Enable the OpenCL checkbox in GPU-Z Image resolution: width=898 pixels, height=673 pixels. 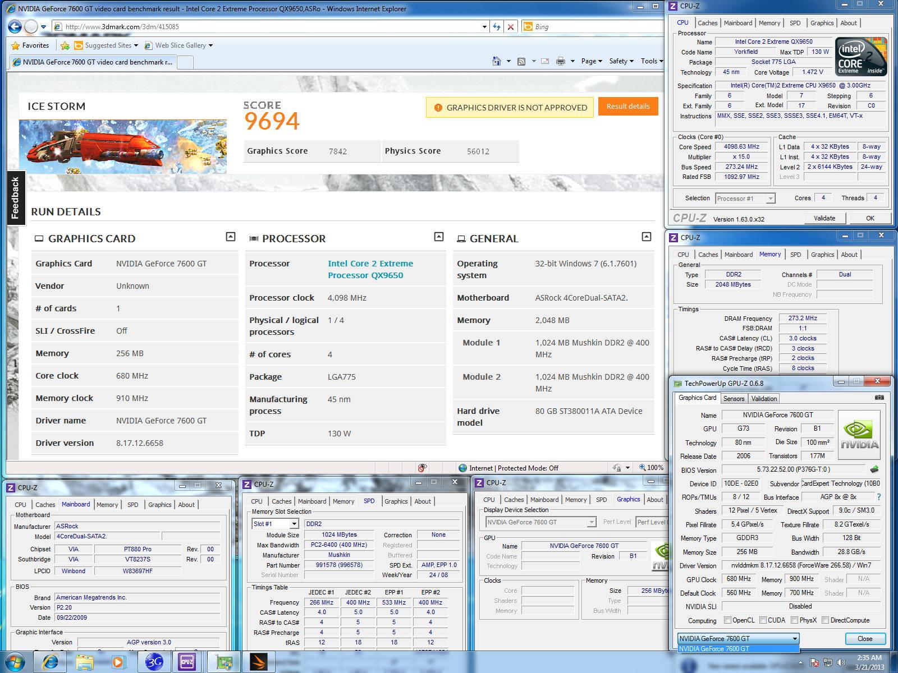point(727,620)
